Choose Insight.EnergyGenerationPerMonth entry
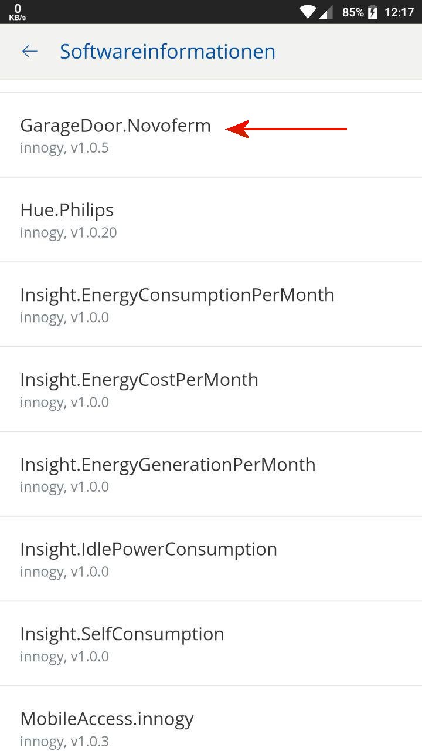Screen dimensions: 422x751 tap(168, 464)
